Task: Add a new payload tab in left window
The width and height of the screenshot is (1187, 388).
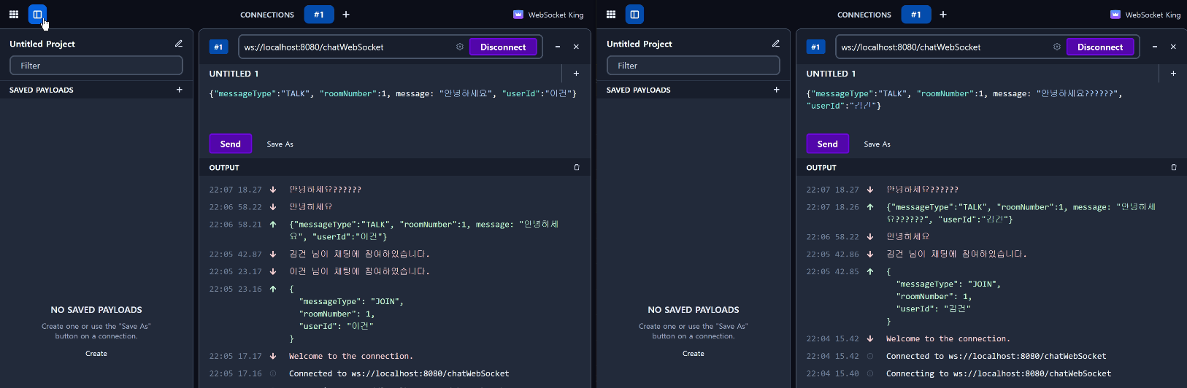Action: pyautogui.click(x=576, y=74)
